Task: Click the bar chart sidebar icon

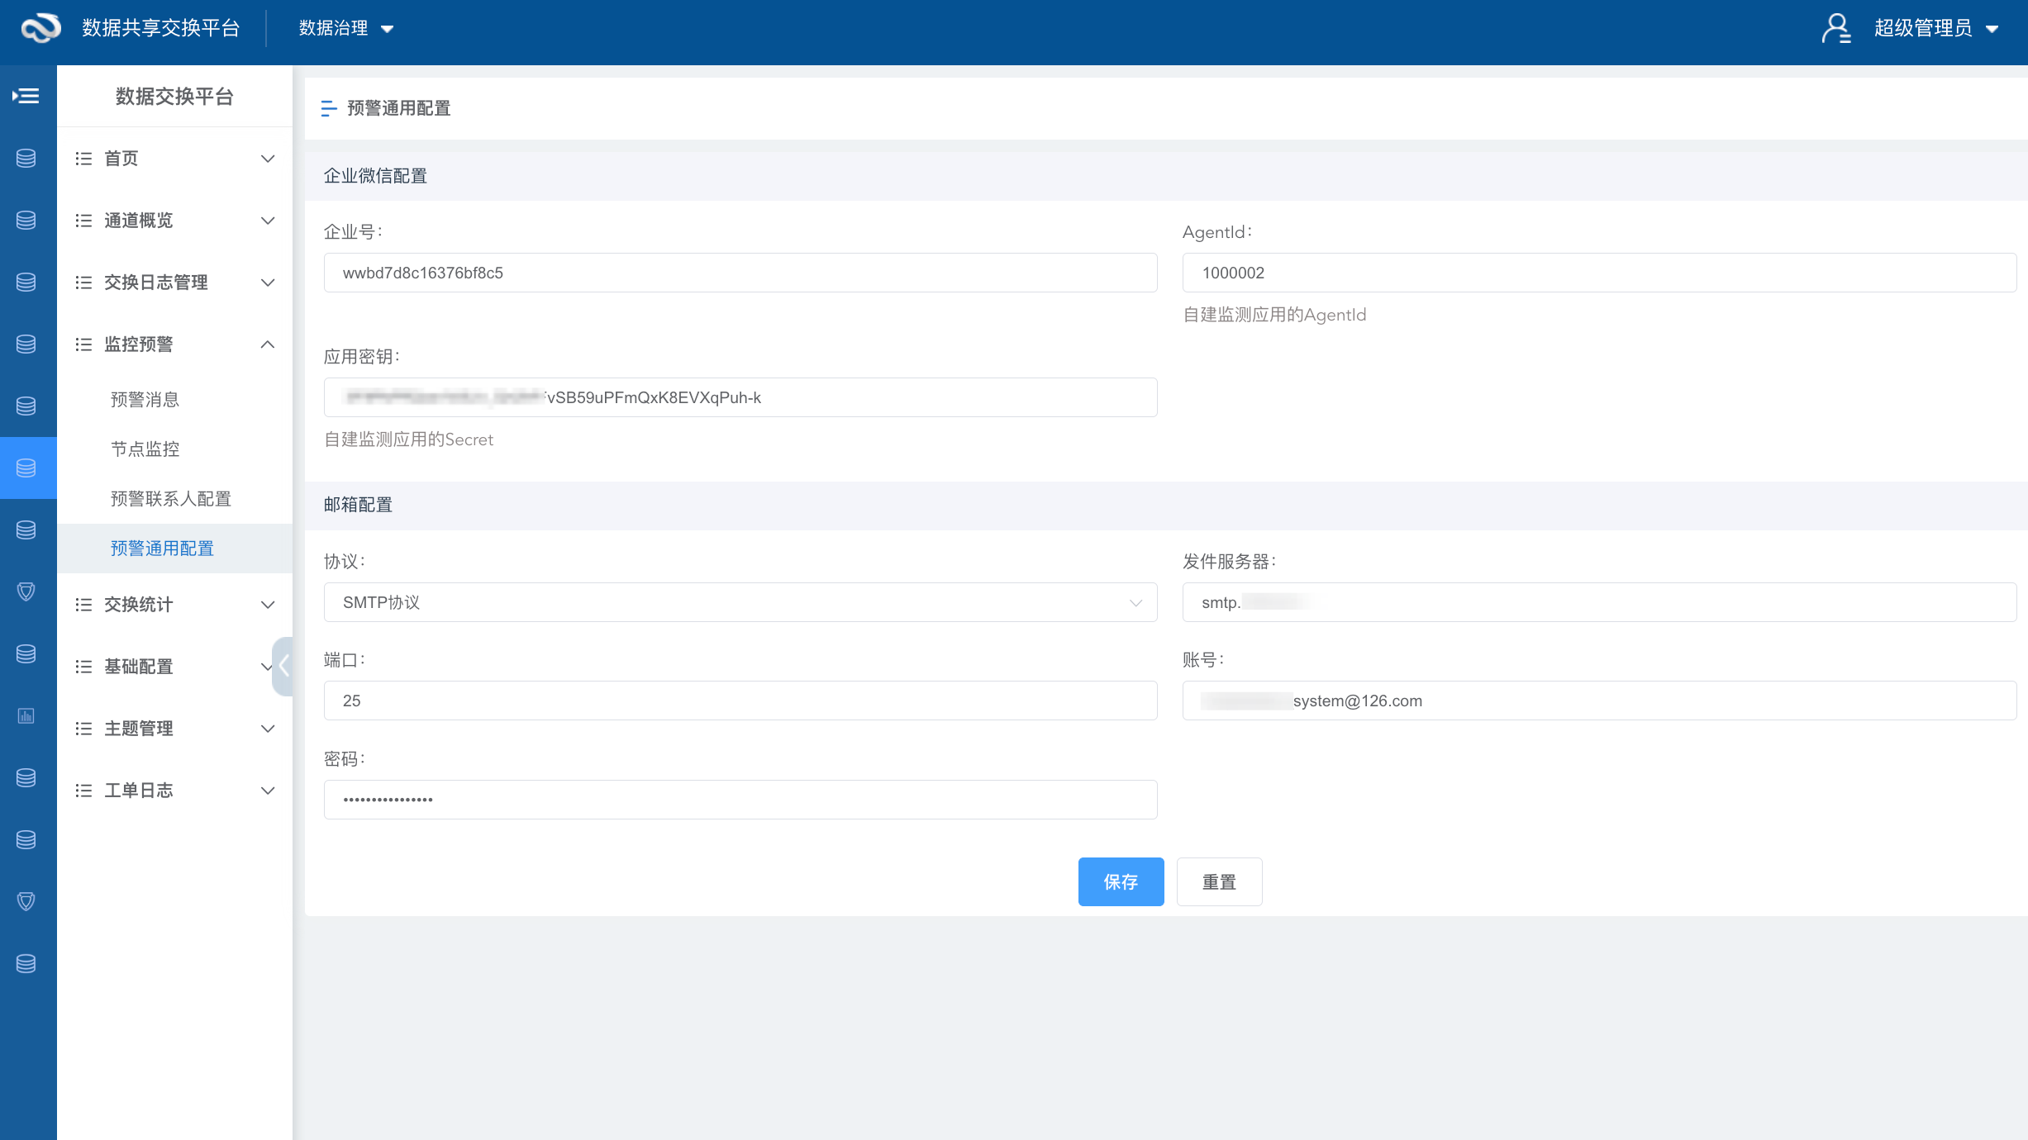Action: click(x=26, y=715)
